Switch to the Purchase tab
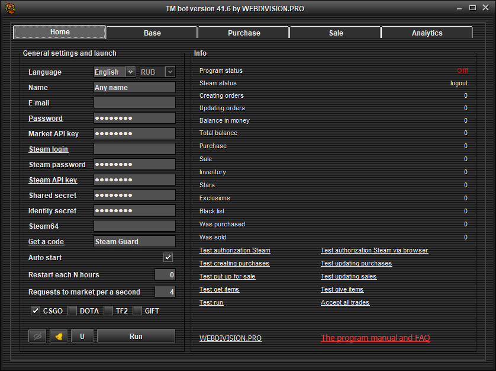This screenshot has width=496, height=371. (x=244, y=33)
